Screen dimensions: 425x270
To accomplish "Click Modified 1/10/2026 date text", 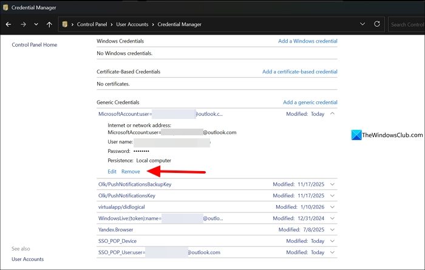I will point(312,207).
